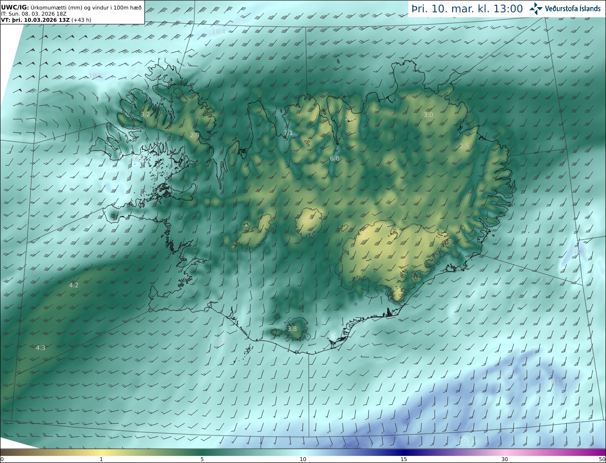This screenshot has height=463, width=606.
Task: Click the 0 tick on the color scale
Action: point(1,459)
